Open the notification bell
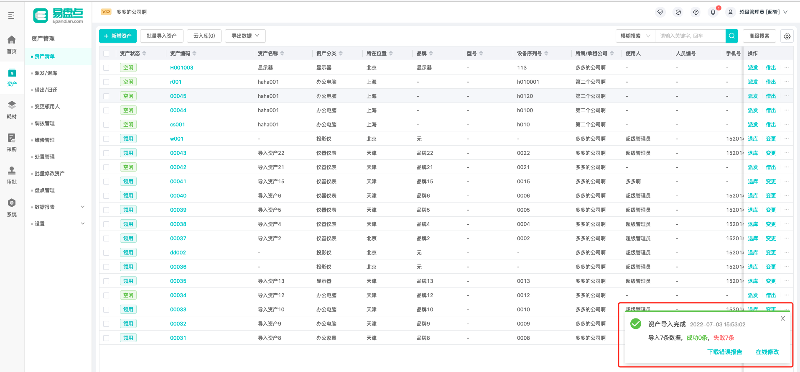800x372 pixels. pyautogui.click(x=713, y=12)
